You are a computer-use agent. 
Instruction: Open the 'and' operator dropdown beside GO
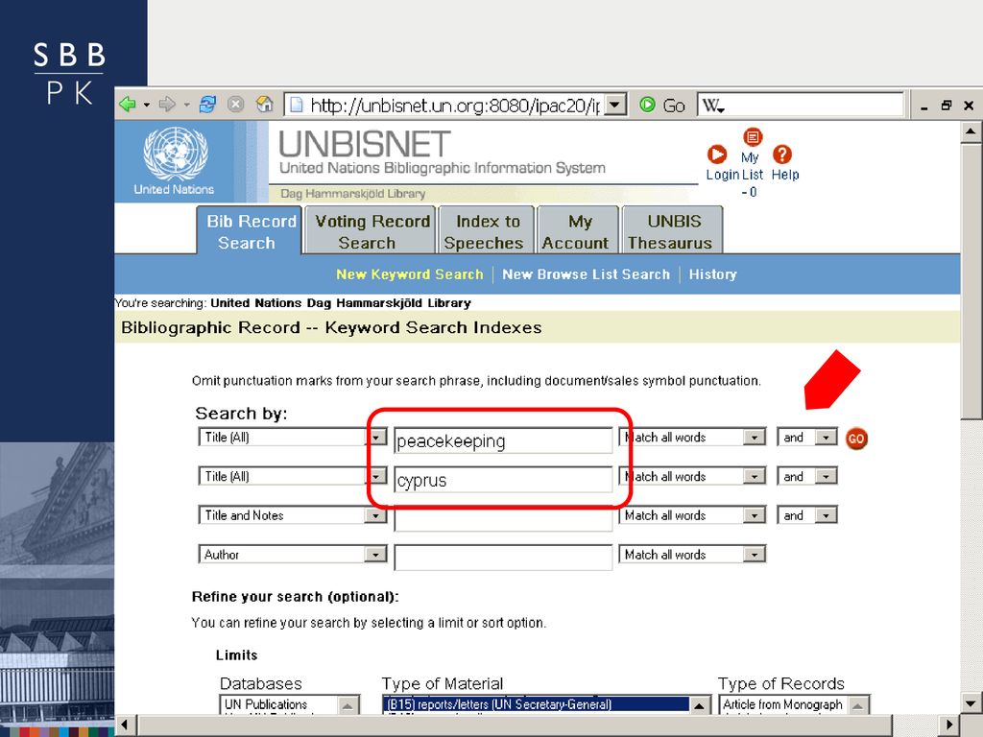click(827, 438)
